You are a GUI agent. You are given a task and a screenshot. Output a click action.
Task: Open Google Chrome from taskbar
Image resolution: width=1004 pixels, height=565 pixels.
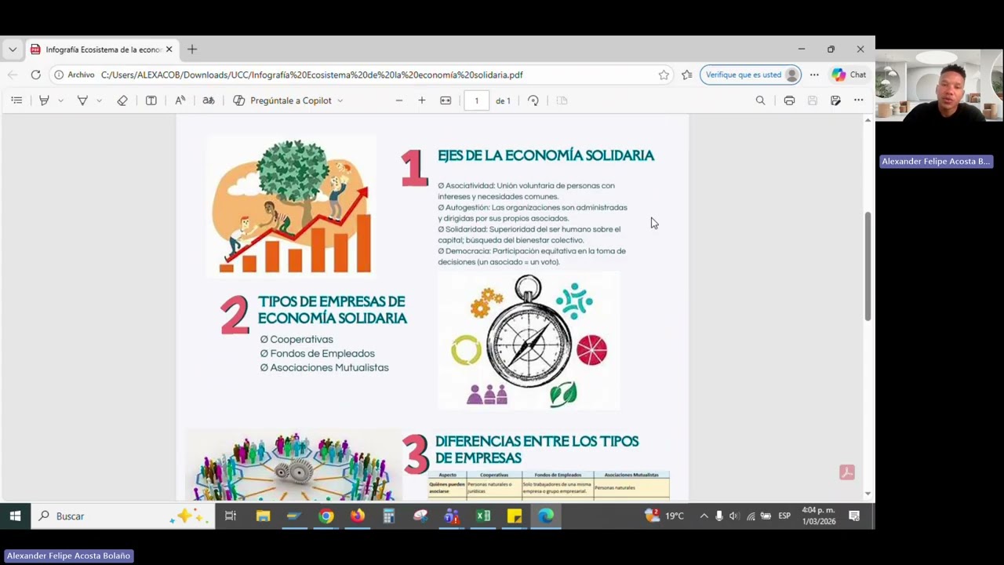326,516
